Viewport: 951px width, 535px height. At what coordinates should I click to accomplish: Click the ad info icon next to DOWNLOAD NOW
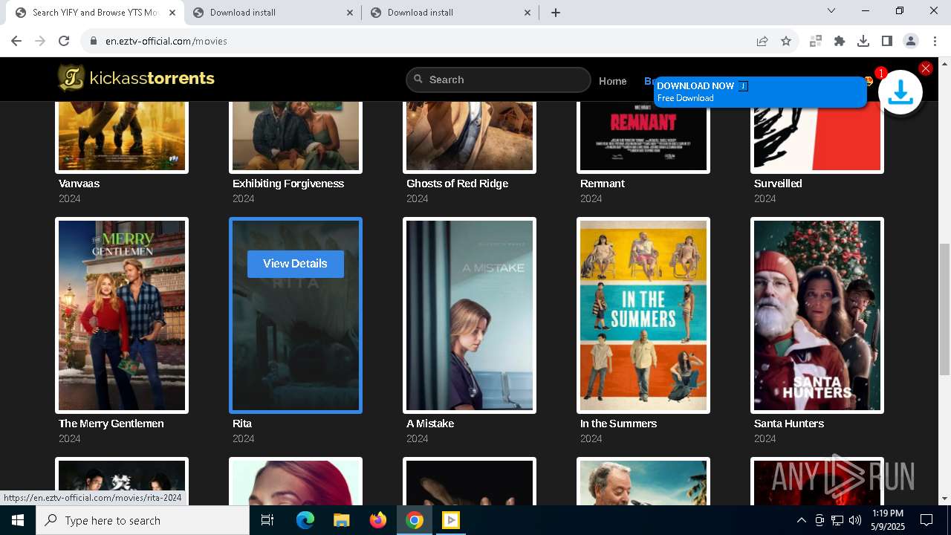[743, 86]
